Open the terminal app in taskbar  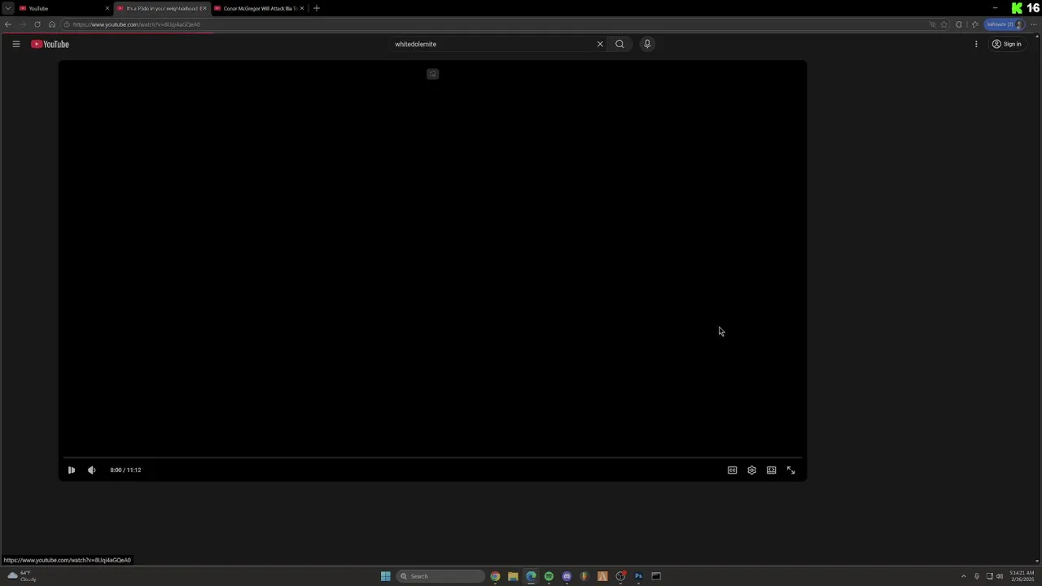click(656, 576)
